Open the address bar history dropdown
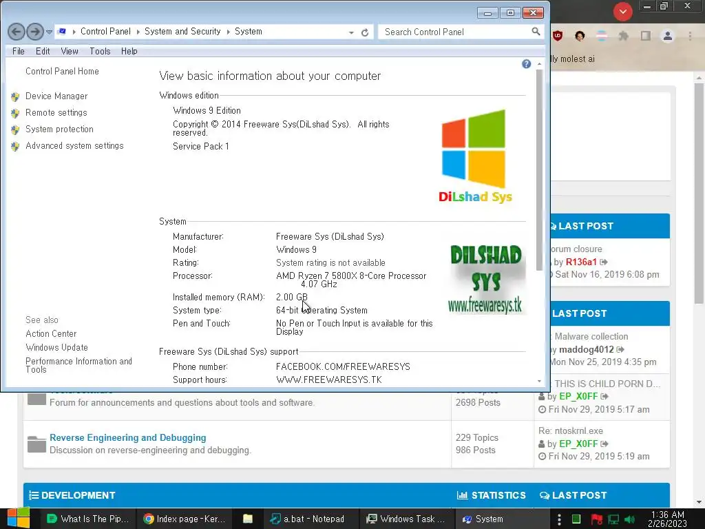Viewport: 705px width, 529px height. pyautogui.click(x=351, y=32)
